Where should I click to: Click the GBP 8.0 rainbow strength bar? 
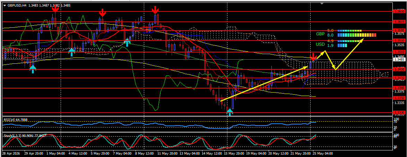click(357, 35)
